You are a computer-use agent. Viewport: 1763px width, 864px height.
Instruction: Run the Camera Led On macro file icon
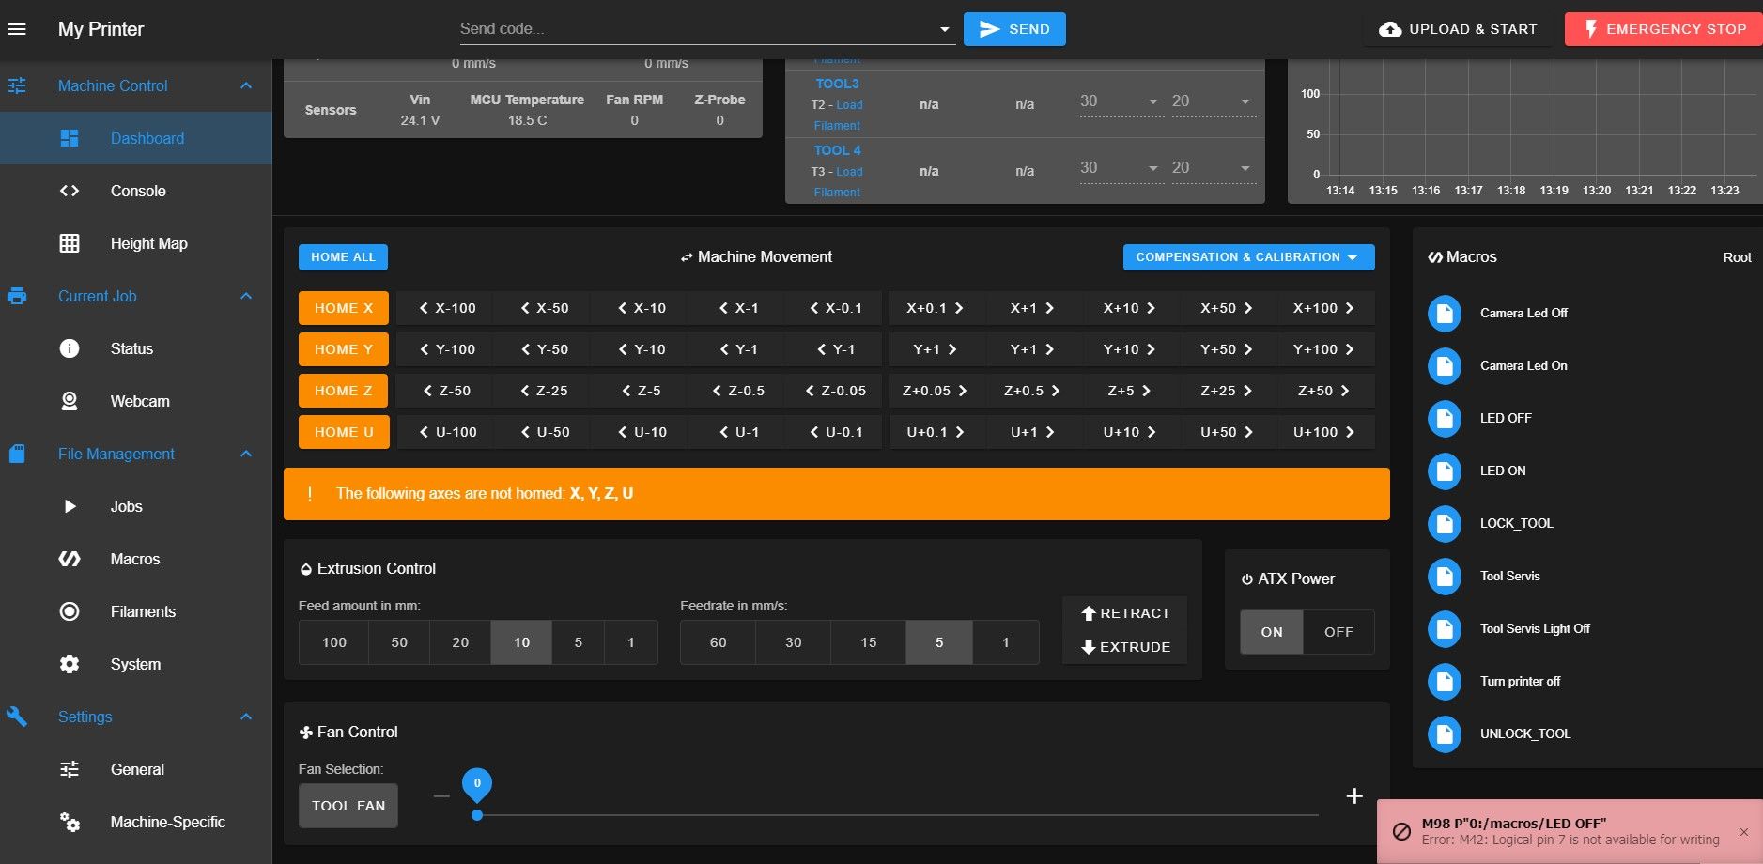coord(1445,365)
